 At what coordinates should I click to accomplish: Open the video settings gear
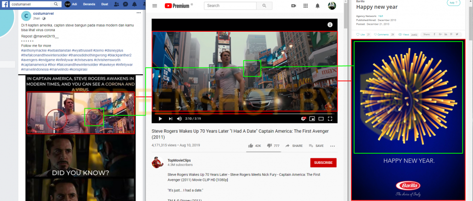click(304, 119)
